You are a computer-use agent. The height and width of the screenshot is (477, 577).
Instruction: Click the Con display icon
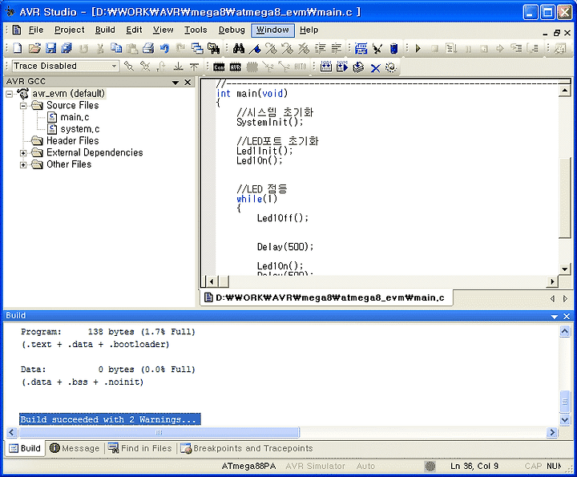click(x=219, y=67)
